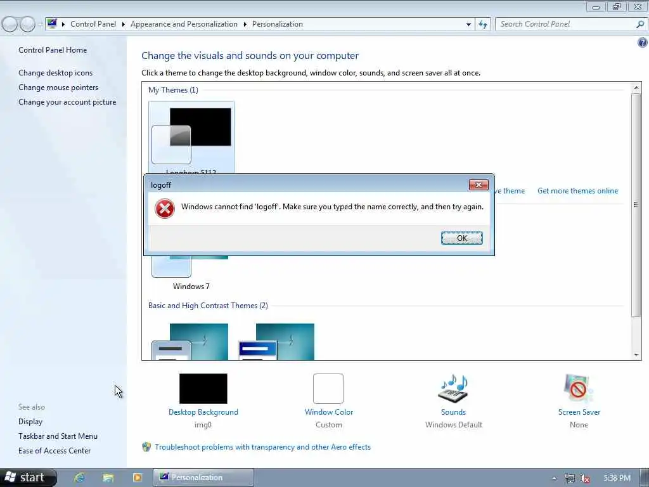This screenshot has width=649, height=487.
Task: Select the Windows 7 theme label
Action: click(x=191, y=287)
